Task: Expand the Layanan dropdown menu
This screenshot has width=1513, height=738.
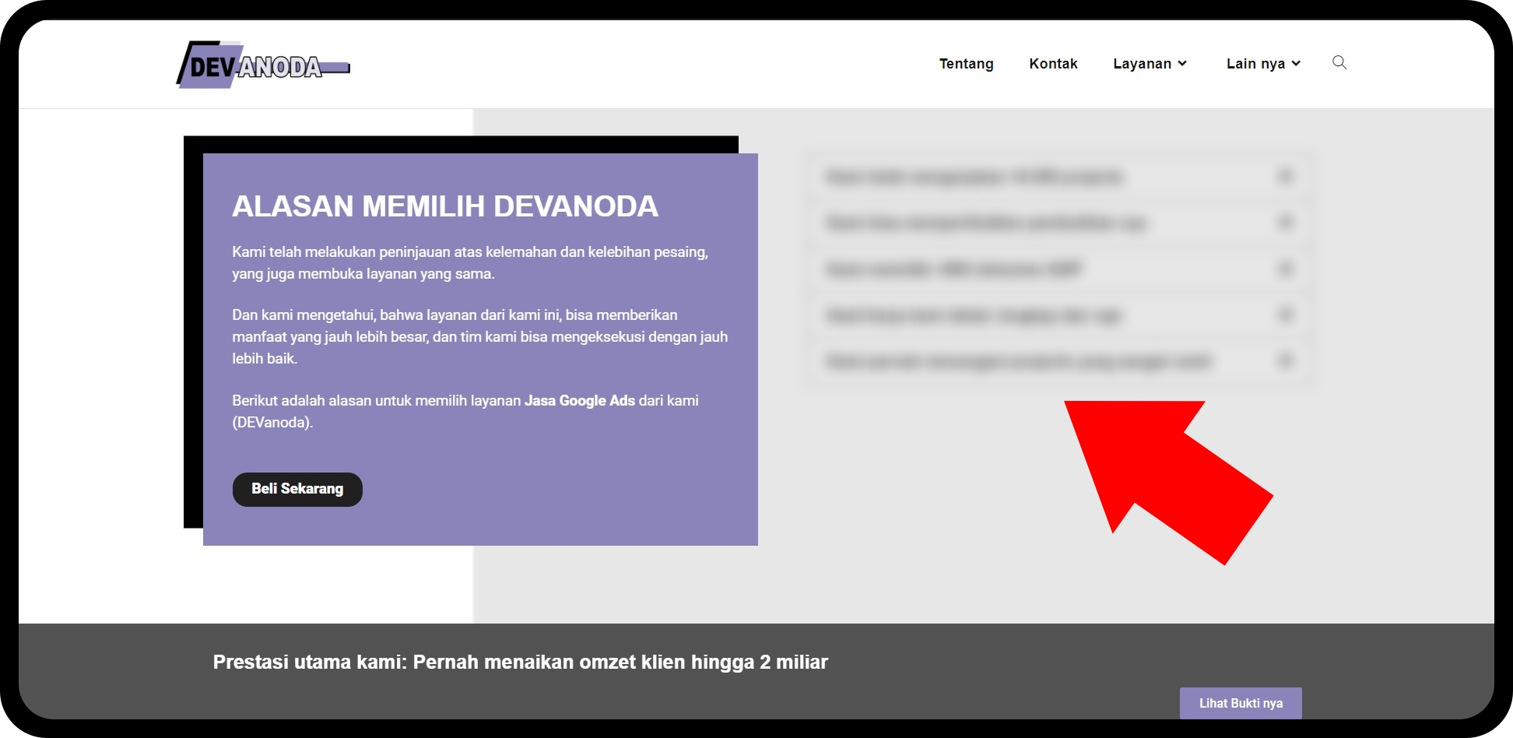Action: (x=1150, y=64)
